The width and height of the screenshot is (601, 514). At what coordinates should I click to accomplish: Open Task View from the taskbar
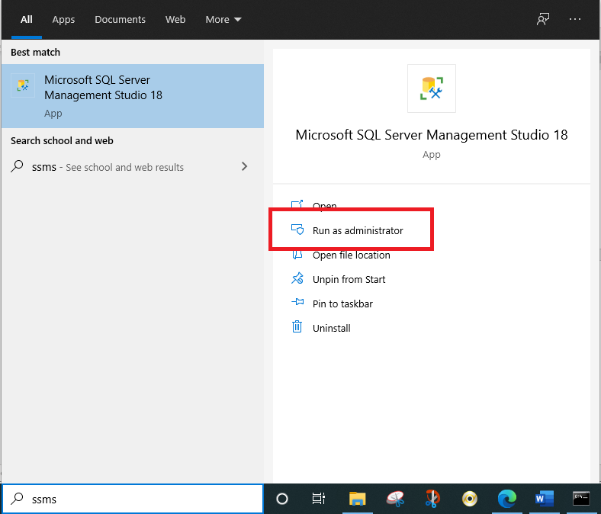(319, 499)
